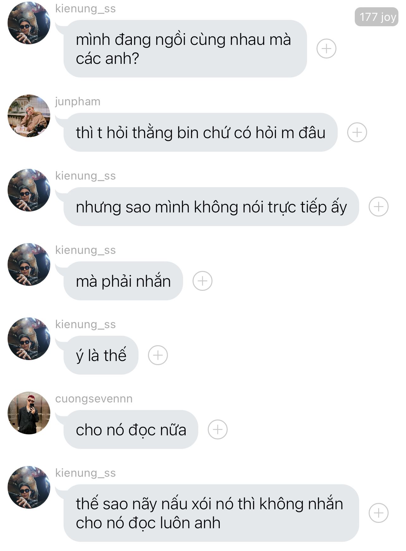This screenshot has height=551, width=406.
Task: Add reaction to "mình đang ngồi cùng nhau" message
Action: [326, 49]
